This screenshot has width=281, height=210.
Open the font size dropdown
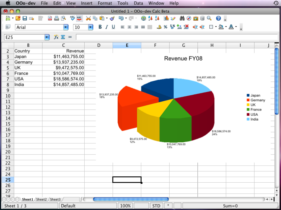tap(90, 27)
